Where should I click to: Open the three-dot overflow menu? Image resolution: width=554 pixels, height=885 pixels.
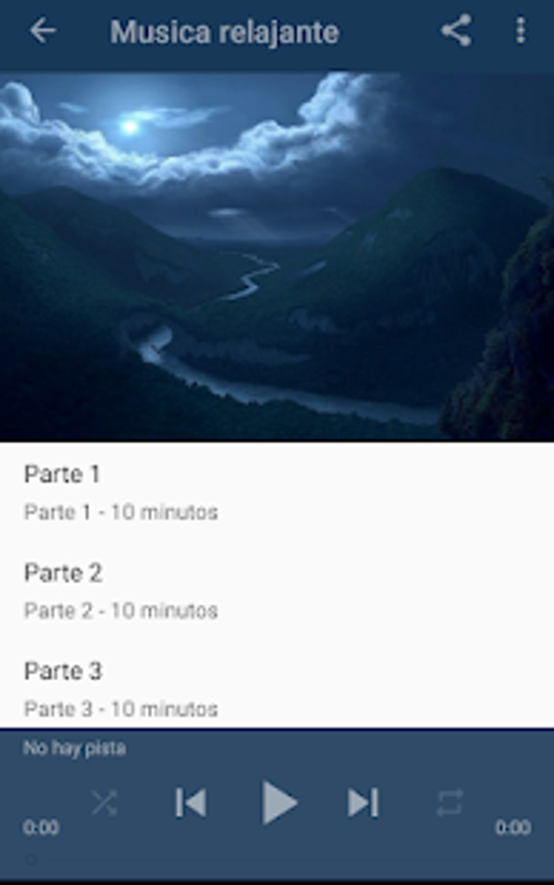click(520, 30)
